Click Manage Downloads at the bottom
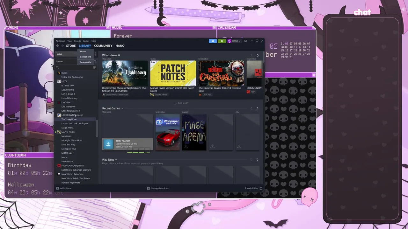The width and height of the screenshot is (408, 229). pos(160,188)
